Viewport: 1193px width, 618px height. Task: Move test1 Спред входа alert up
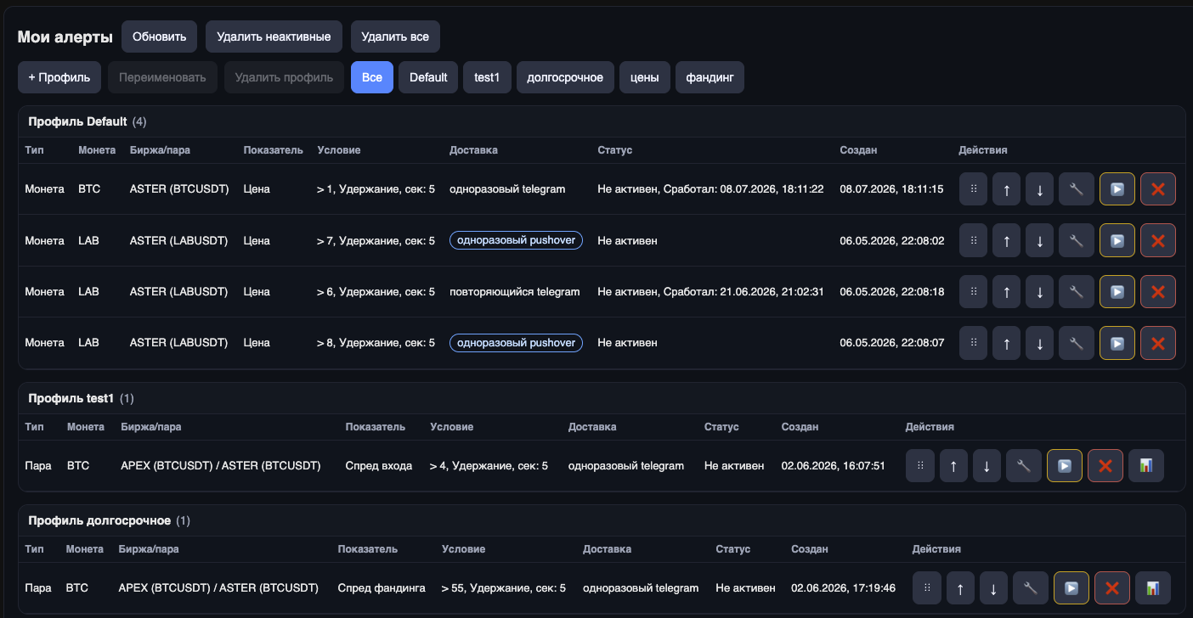953,465
